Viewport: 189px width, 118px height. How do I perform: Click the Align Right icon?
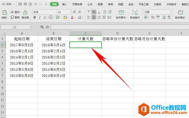pos(99,17)
